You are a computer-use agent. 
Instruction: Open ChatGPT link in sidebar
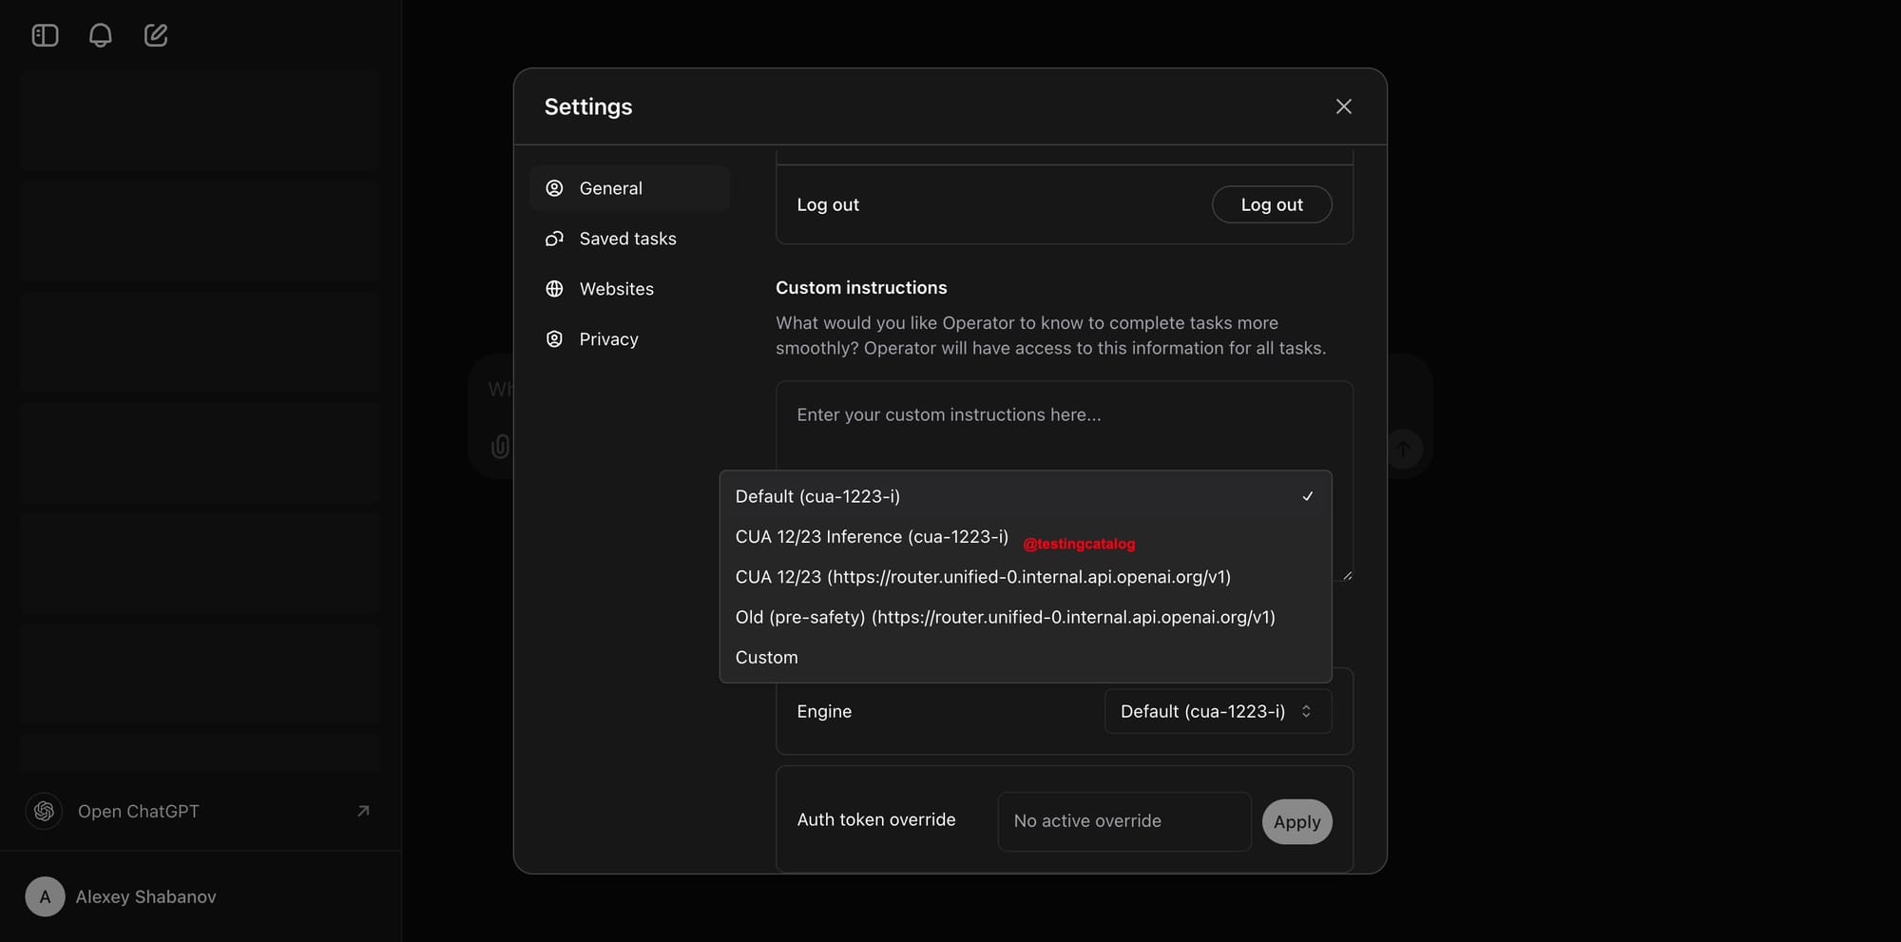pyautogui.click(x=200, y=812)
